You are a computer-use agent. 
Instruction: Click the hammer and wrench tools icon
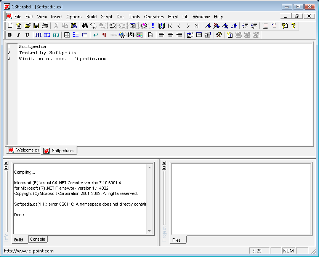(x=219, y=35)
